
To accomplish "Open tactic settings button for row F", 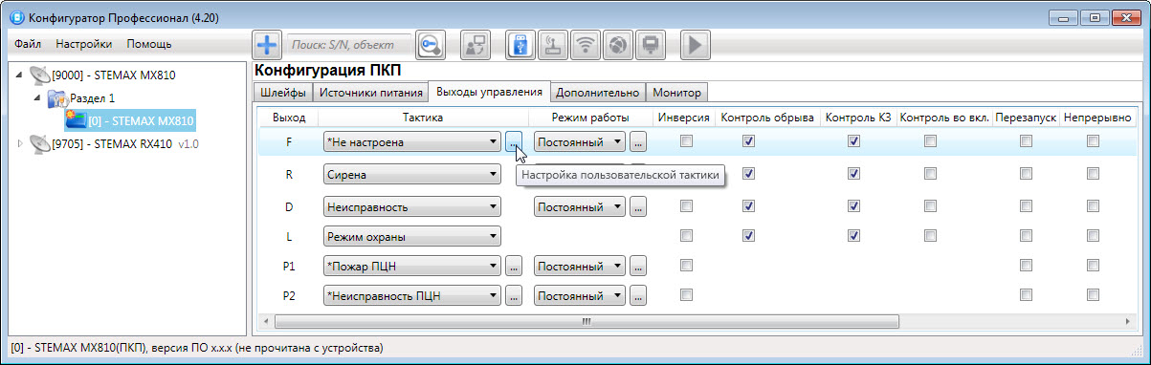I will point(514,142).
